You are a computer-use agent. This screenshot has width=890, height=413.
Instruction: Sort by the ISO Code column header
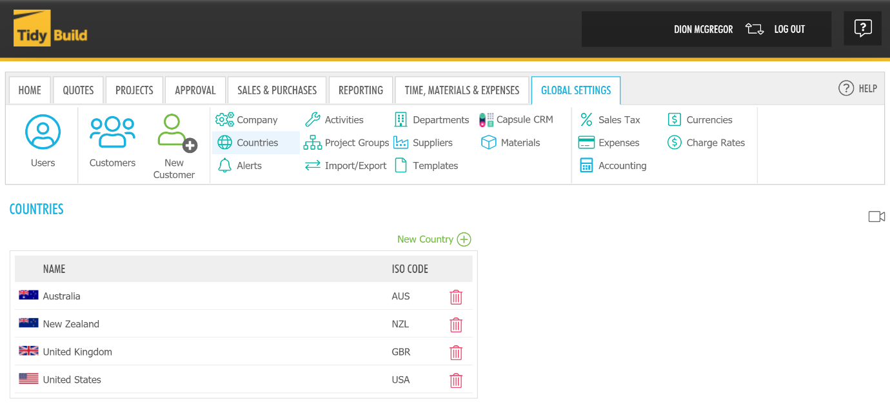[x=410, y=269]
